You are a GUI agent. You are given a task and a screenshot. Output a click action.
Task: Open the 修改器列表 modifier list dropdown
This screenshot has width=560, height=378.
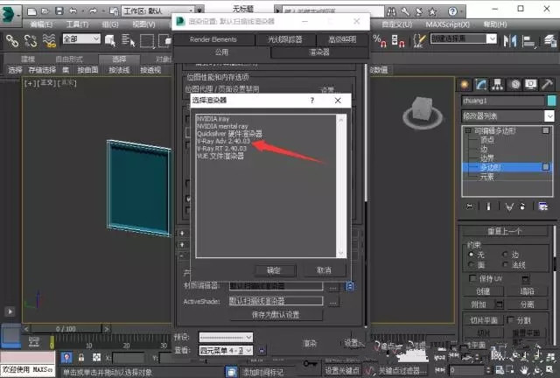pyautogui.click(x=507, y=116)
